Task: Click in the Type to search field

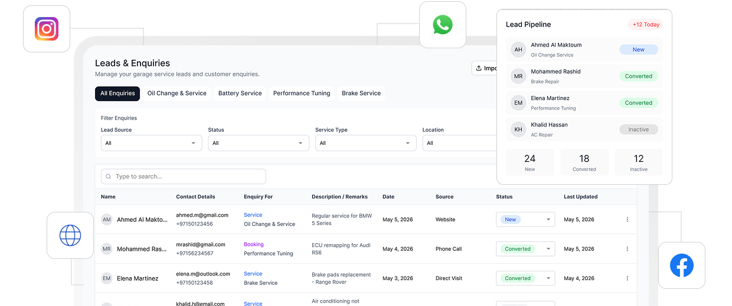Action: [184, 177]
